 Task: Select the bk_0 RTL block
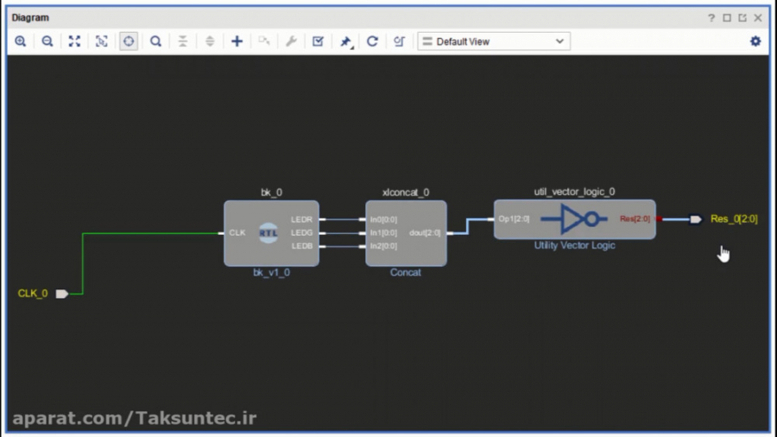point(272,233)
